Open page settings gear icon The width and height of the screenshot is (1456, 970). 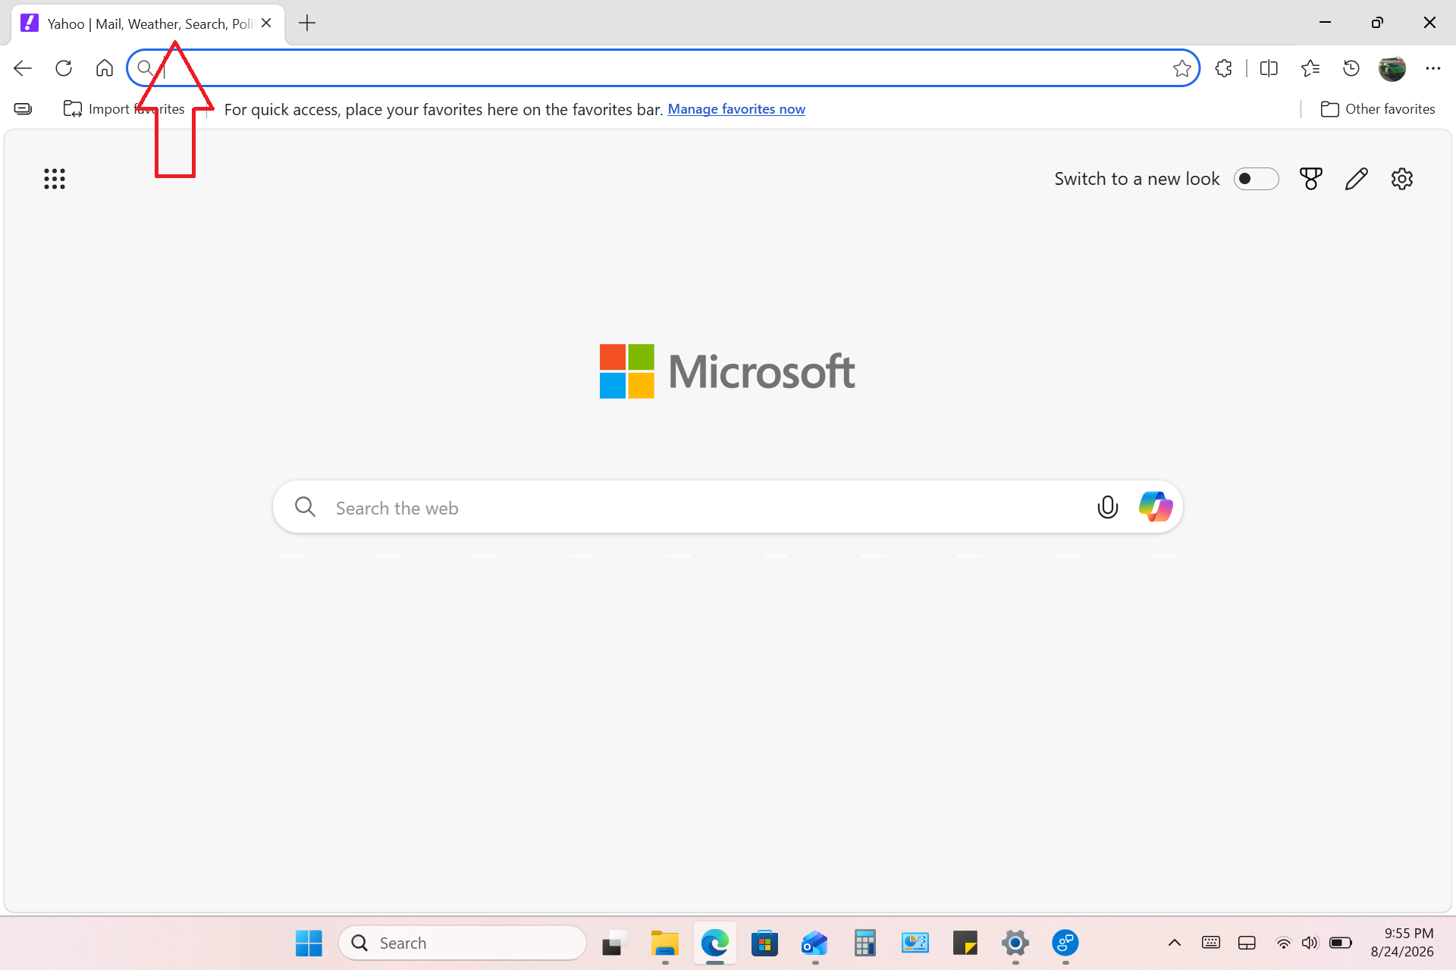click(x=1402, y=179)
